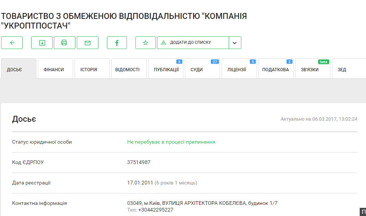Click the ЄДРПОУ code 37514987
The width and height of the screenshot is (366, 216).
click(x=139, y=162)
